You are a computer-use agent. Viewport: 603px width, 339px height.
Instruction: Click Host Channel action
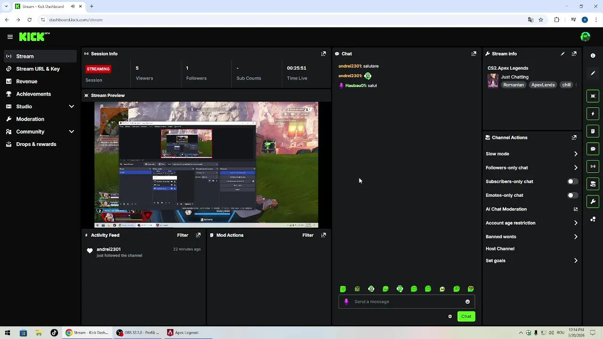(x=500, y=249)
